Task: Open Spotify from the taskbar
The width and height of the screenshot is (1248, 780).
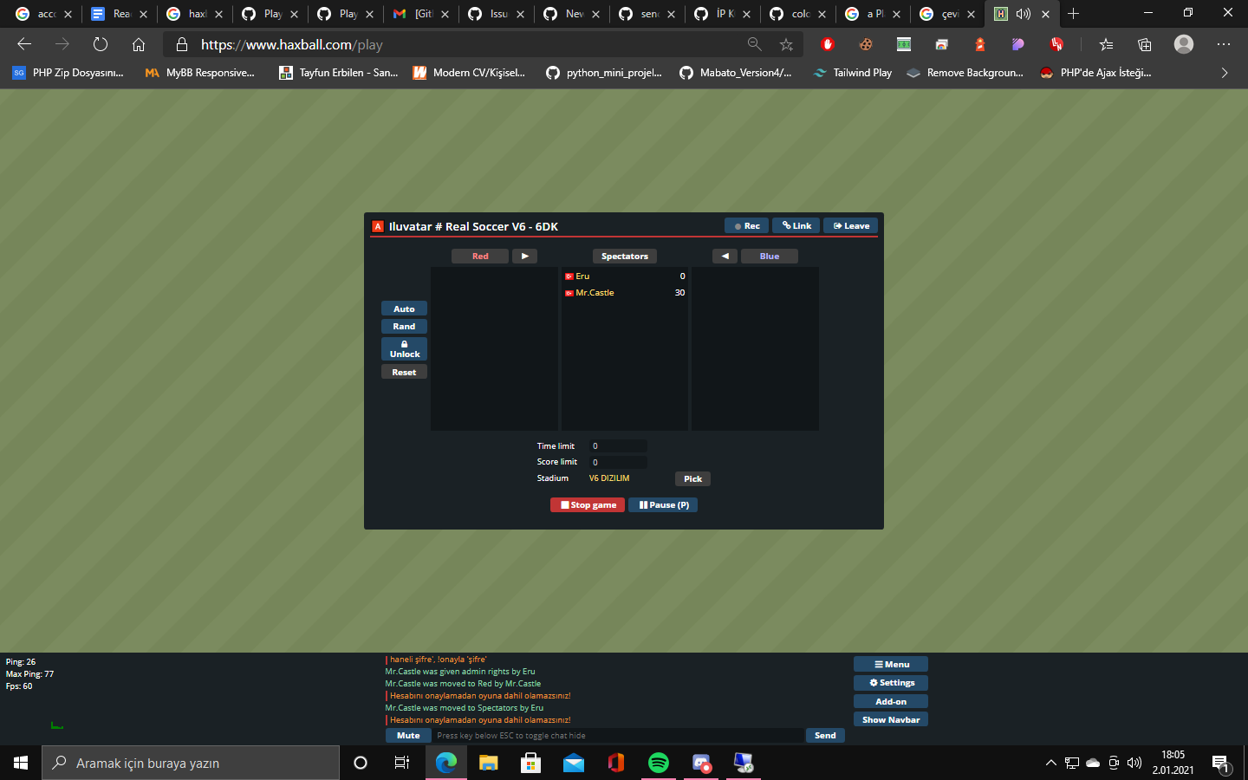Action: (659, 764)
